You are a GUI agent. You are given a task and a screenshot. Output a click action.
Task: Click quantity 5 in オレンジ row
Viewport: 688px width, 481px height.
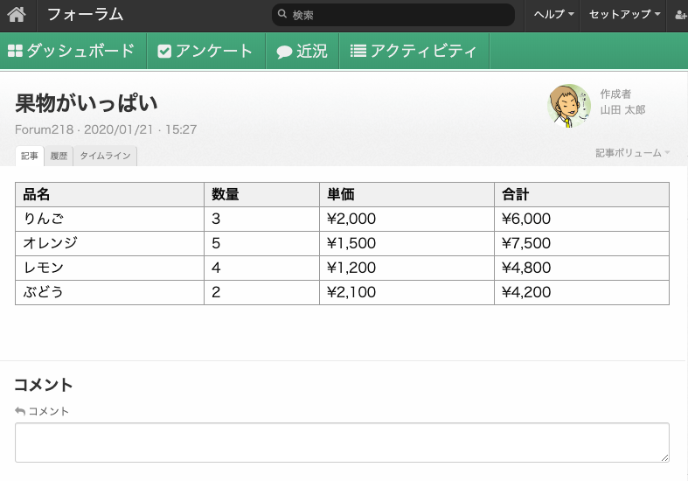[x=262, y=244]
